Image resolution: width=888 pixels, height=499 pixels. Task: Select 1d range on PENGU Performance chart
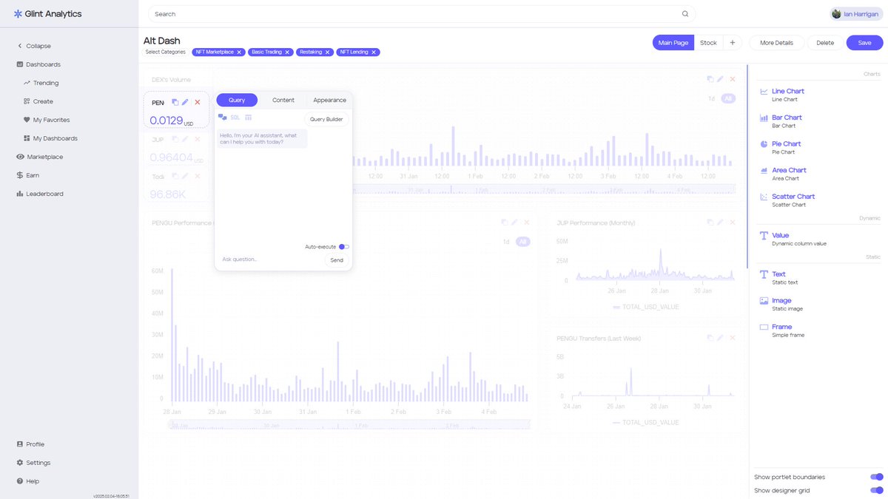(x=506, y=242)
